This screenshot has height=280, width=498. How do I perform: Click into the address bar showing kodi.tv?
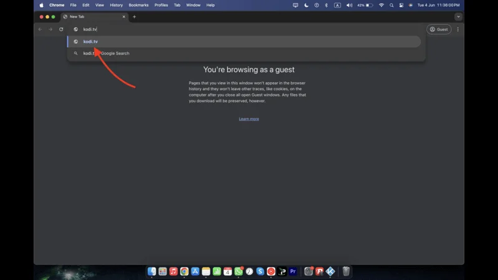click(246, 29)
